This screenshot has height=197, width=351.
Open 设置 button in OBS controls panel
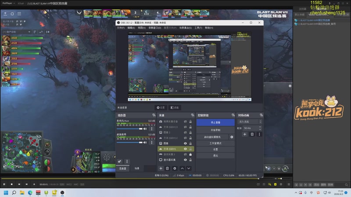tap(215, 149)
